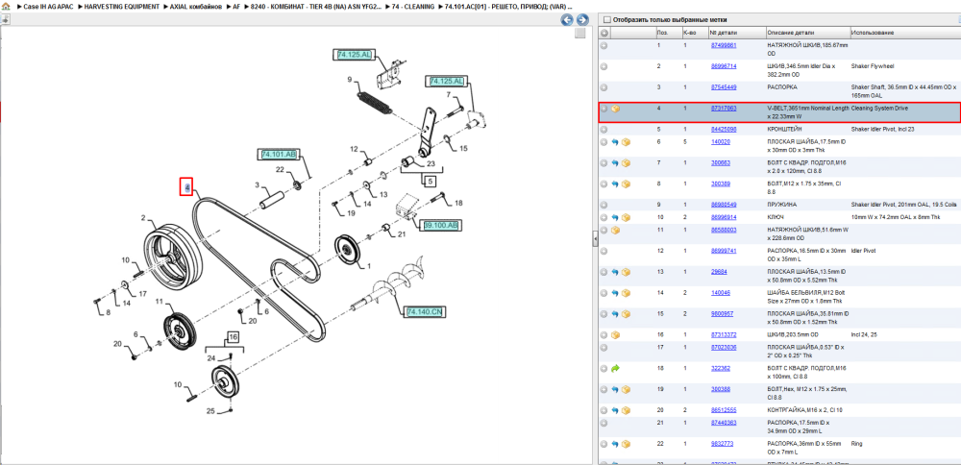Click blue arrow icon in row 86996914
This screenshot has width=961, height=465.
[x=615, y=217]
